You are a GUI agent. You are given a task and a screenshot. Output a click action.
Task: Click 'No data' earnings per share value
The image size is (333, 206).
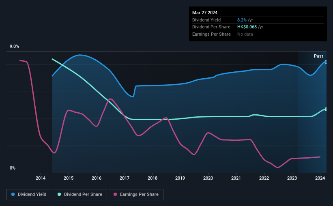tap(245, 34)
